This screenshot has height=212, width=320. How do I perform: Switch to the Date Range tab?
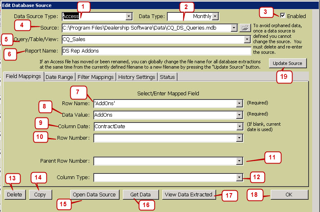(59, 77)
